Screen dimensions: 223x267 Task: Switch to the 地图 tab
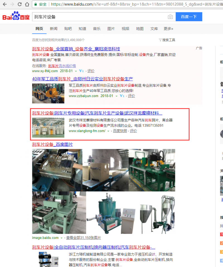click(140, 29)
